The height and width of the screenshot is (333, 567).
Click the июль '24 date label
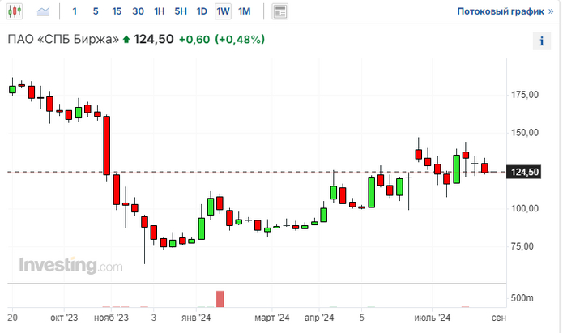point(432,318)
